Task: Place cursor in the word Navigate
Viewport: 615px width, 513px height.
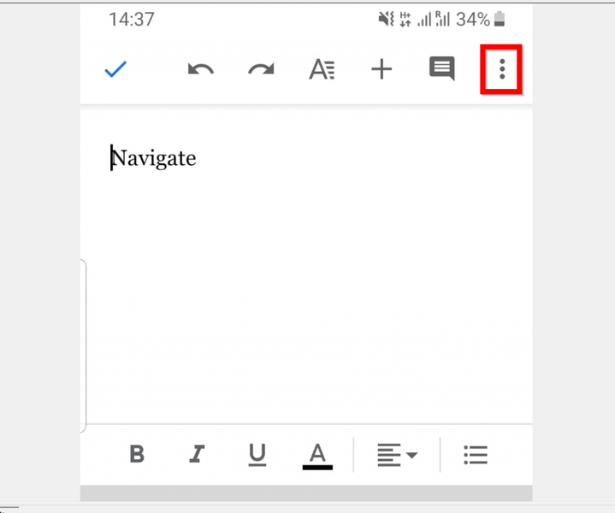Action: coord(154,158)
